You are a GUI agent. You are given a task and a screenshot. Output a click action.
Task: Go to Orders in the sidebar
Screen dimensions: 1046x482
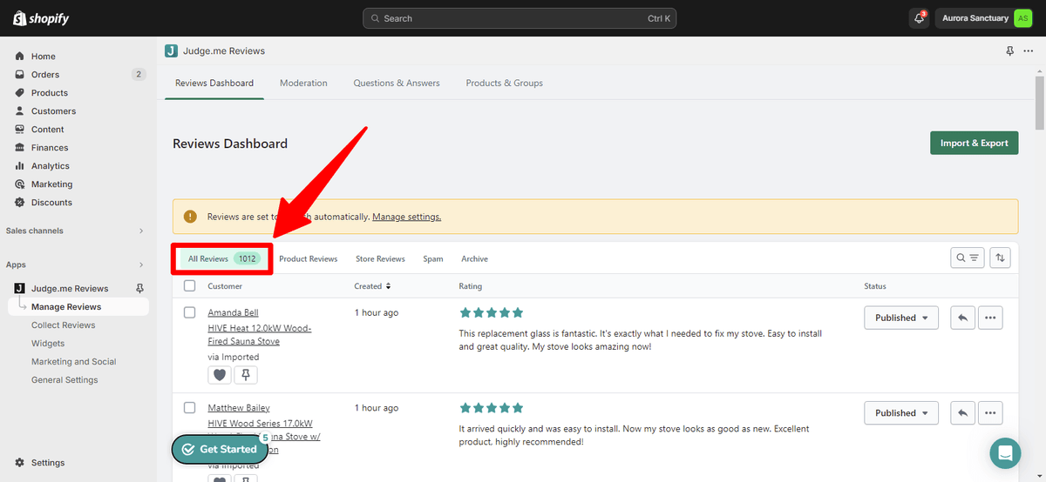tap(45, 75)
